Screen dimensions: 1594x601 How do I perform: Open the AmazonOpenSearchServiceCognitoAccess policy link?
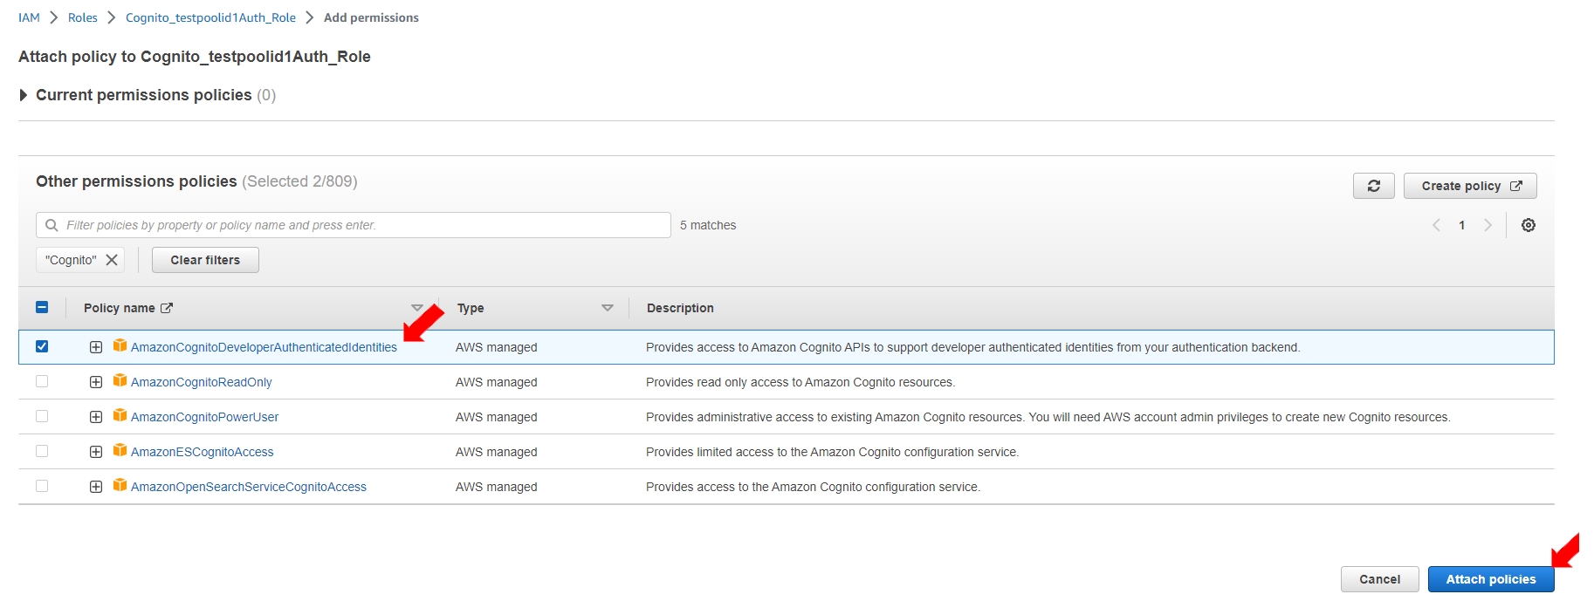(248, 487)
